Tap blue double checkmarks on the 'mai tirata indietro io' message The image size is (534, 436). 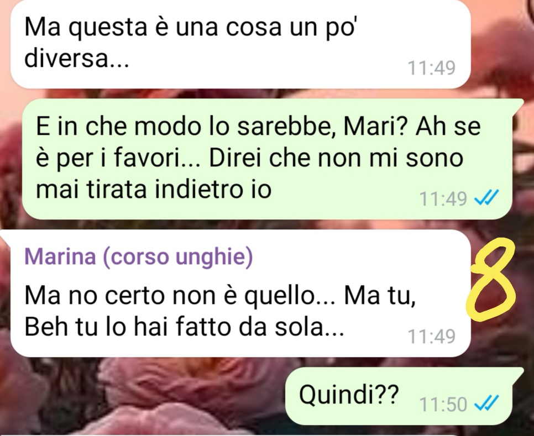point(486,198)
